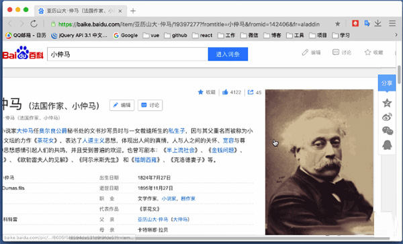Select the birth date 1824年7月27日
This screenshot has height=244, width=403.
pos(154,177)
